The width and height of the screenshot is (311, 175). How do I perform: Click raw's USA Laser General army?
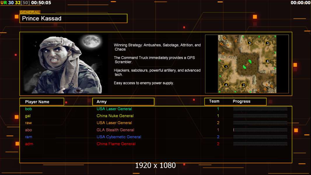coord(114,123)
